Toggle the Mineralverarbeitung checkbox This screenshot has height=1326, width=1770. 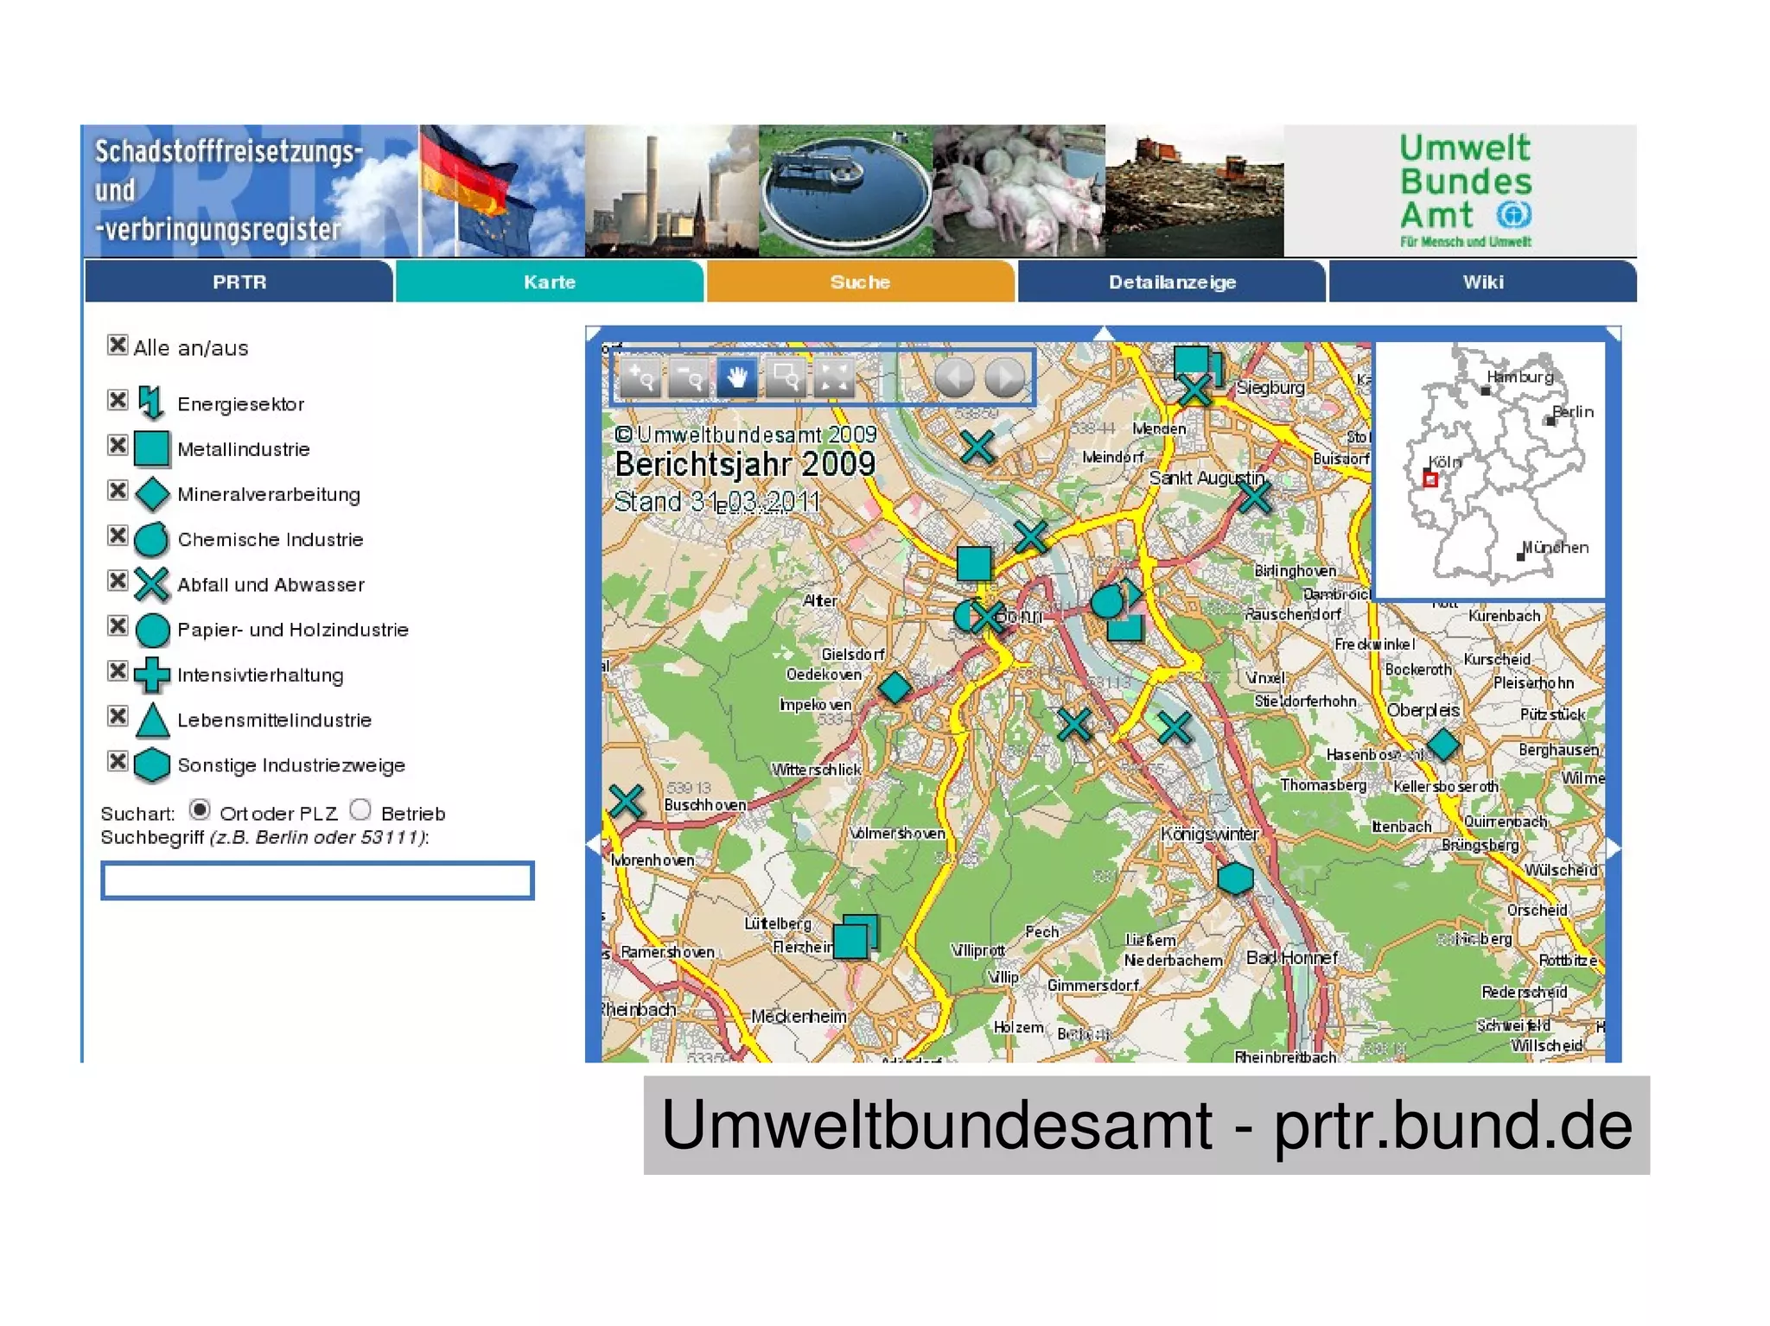118,490
